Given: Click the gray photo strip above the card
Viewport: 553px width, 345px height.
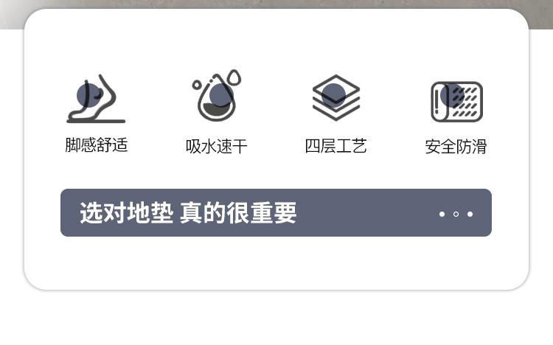Looking at the screenshot, I should [276, 4].
